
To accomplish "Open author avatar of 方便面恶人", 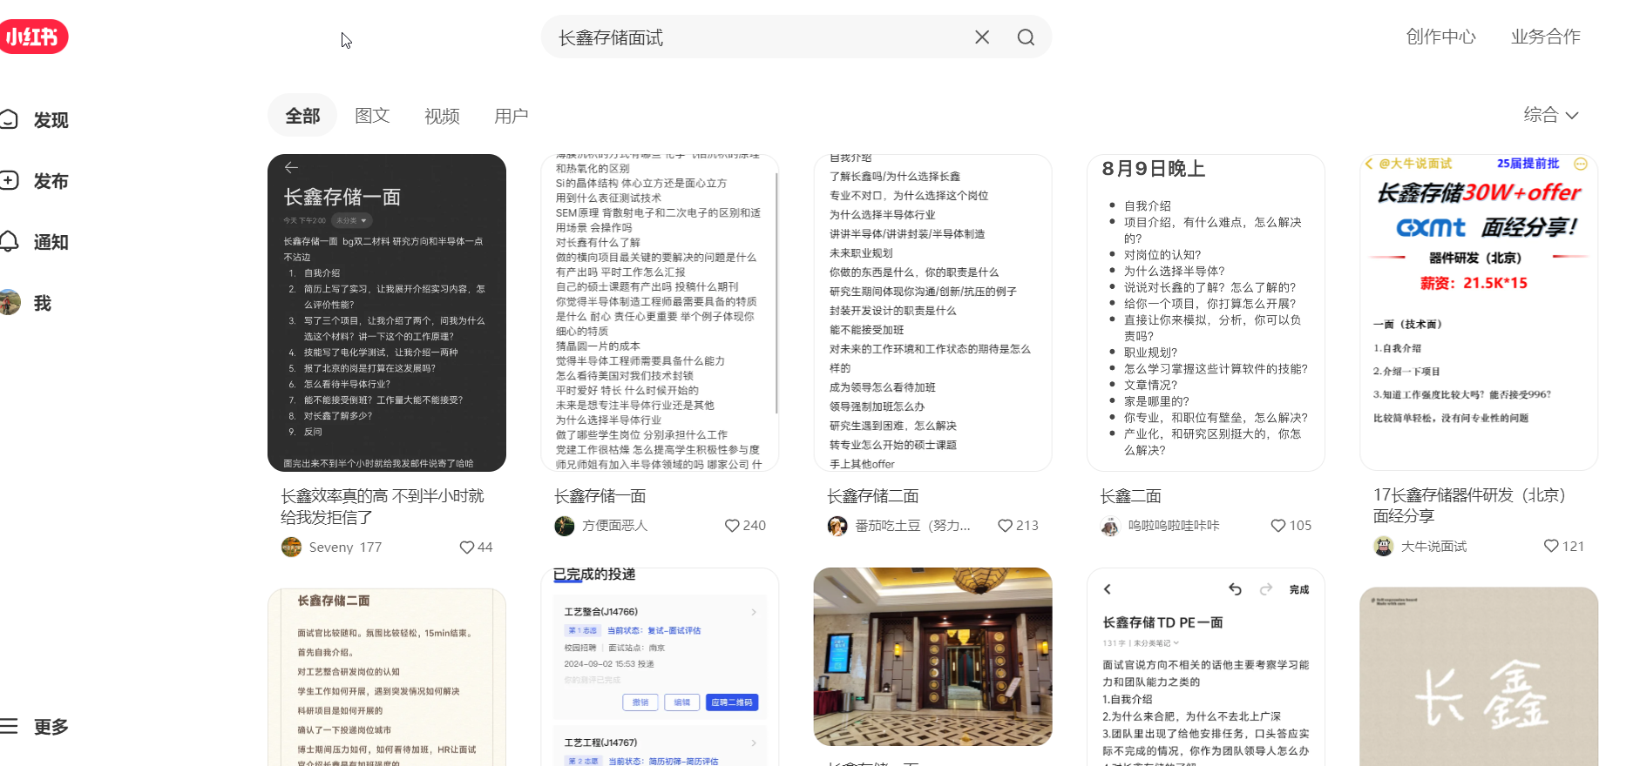I will 565,526.
